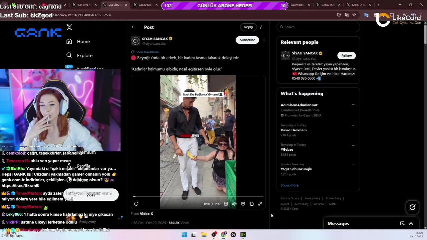Open the Yağız Sabuncuoğlu trend
This screenshot has height=240, width=427.
coord(296,169)
